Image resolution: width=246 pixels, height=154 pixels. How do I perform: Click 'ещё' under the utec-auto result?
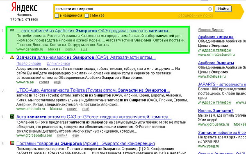86,109
